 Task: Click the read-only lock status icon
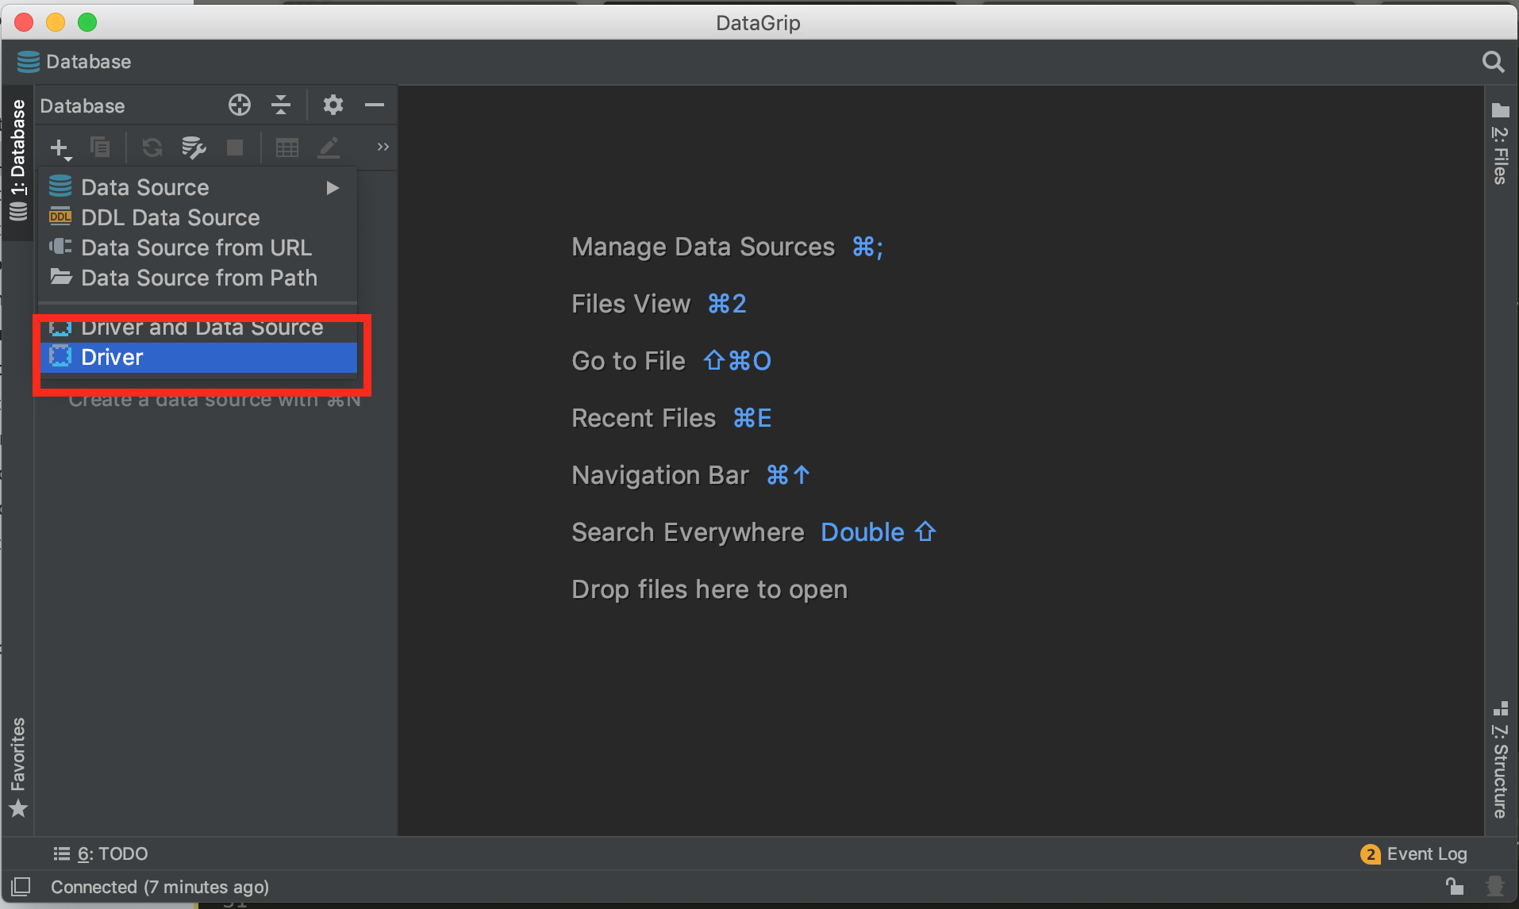click(1454, 886)
